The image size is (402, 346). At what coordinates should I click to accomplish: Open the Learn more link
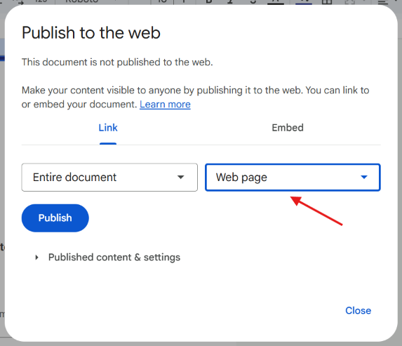pos(165,105)
